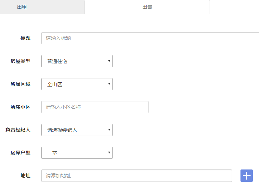Focus the 请输入标题 title input
Image resolution: width=259 pixels, height=189 pixels.
click(x=149, y=38)
